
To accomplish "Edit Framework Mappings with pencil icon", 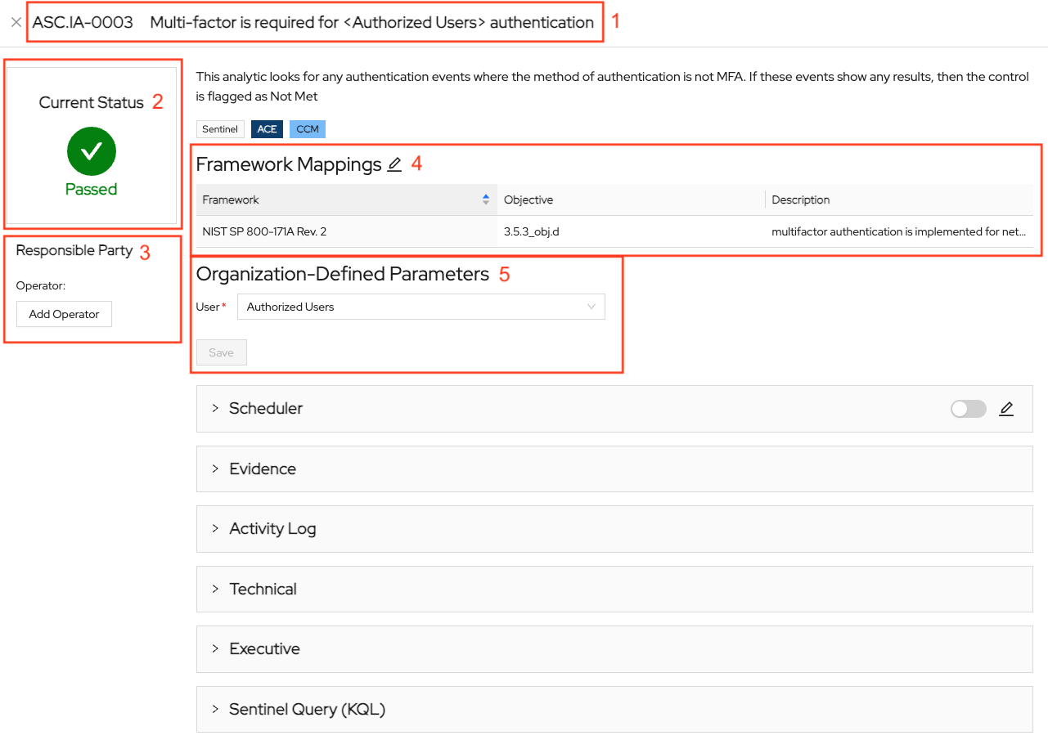I will click(x=394, y=164).
